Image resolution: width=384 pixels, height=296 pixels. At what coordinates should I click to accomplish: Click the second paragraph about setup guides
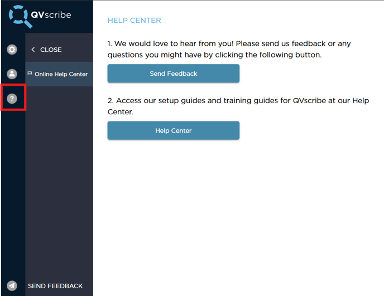[238, 106]
